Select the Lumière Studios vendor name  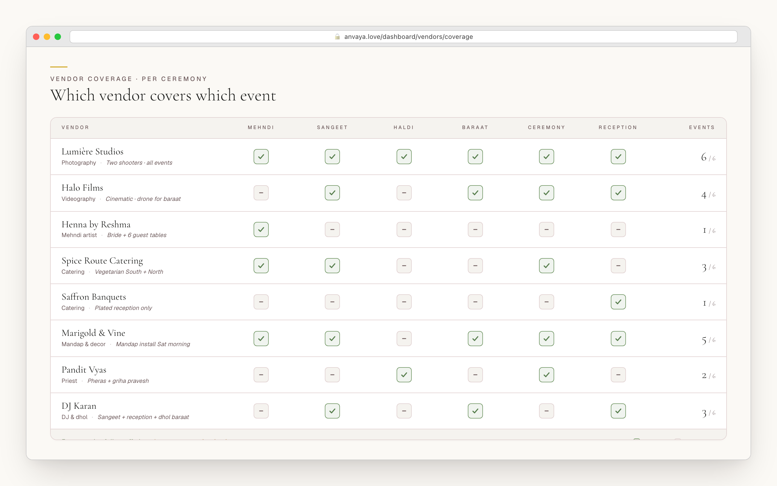pyautogui.click(x=93, y=151)
